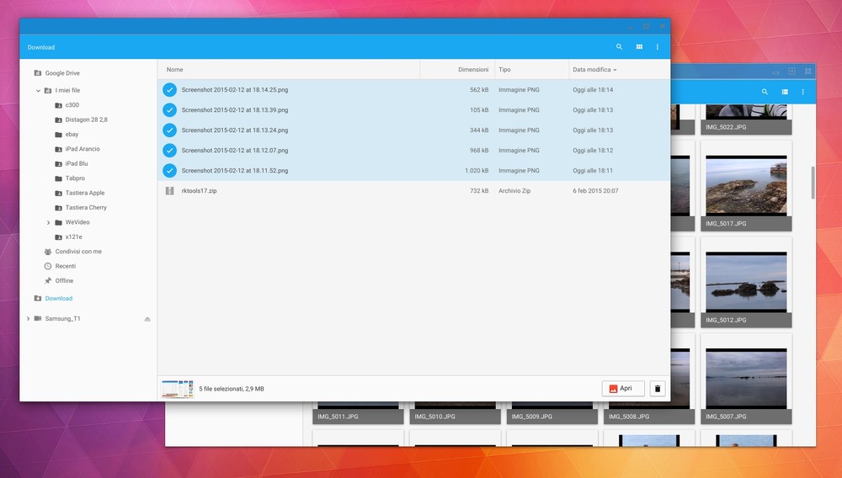Click the Tabpro folder icon
Screen dimensions: 842x478
click(x=59, y=178)
